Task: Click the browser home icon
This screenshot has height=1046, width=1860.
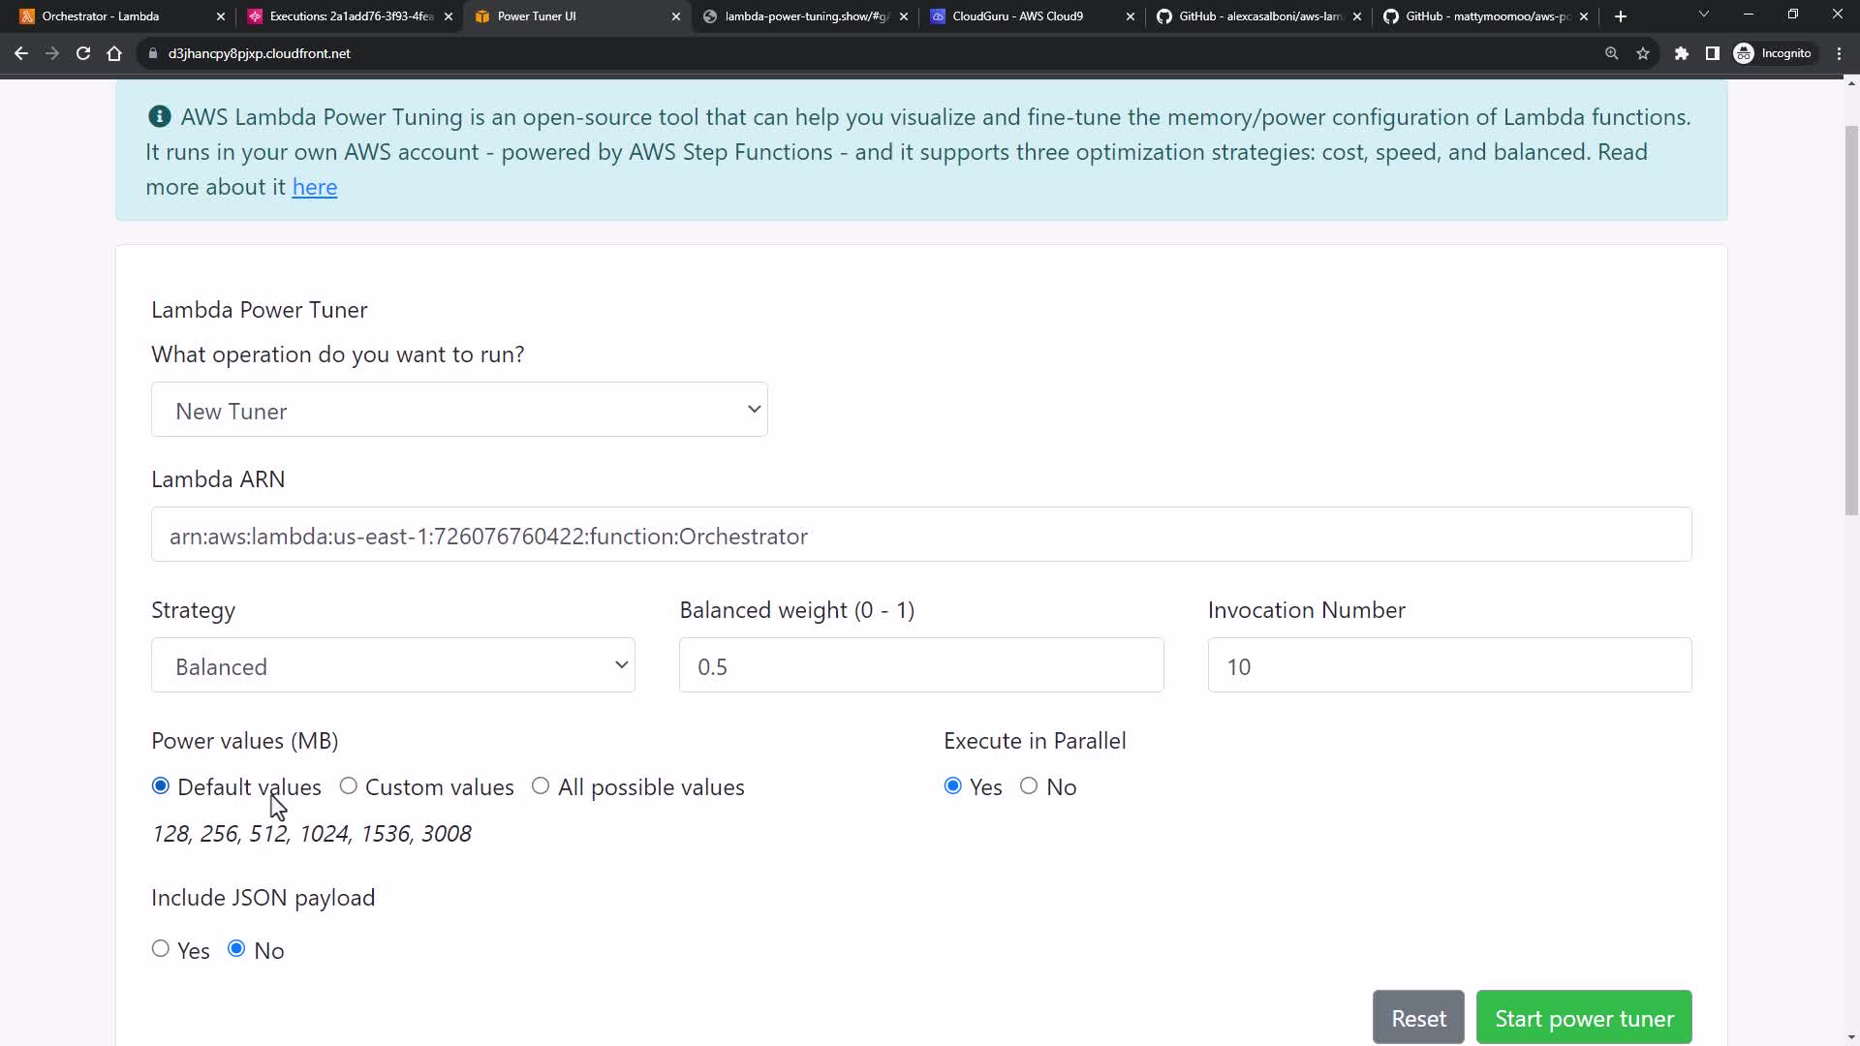Action: (x=114, y=53)
